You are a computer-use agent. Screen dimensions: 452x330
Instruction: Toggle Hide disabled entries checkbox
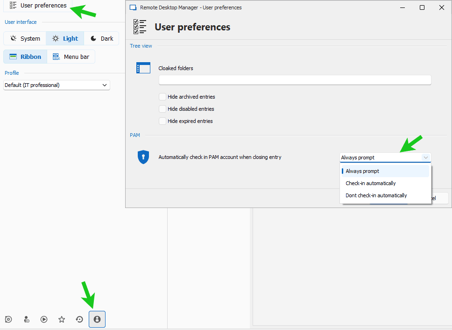pos(162,109)
